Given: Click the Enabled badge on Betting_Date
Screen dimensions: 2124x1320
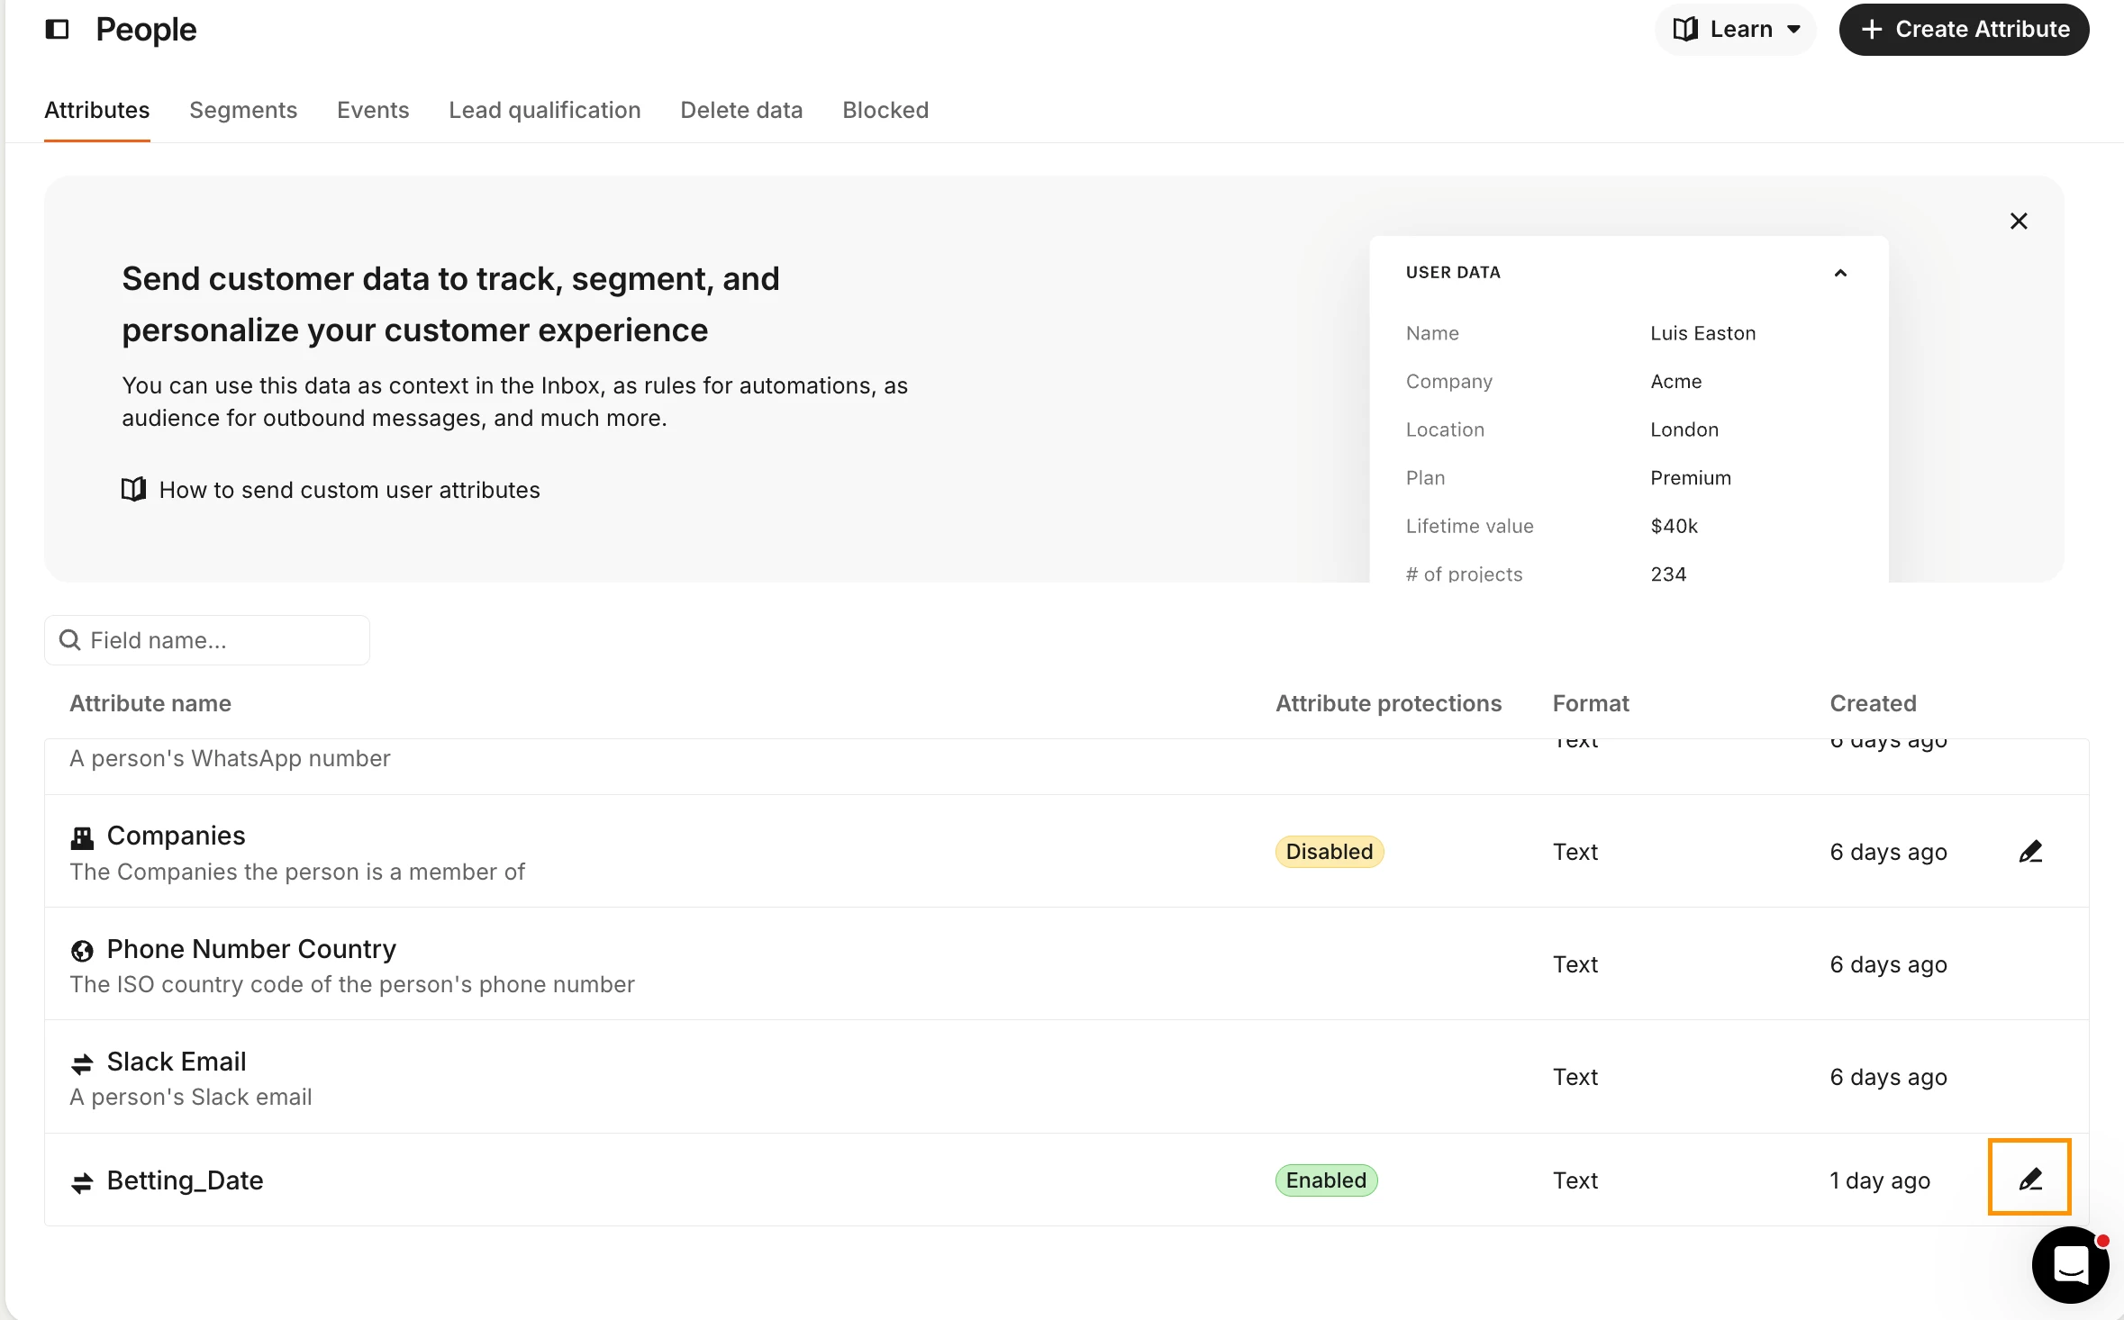Looking at the screenshot, I should coord(1325,1180).
